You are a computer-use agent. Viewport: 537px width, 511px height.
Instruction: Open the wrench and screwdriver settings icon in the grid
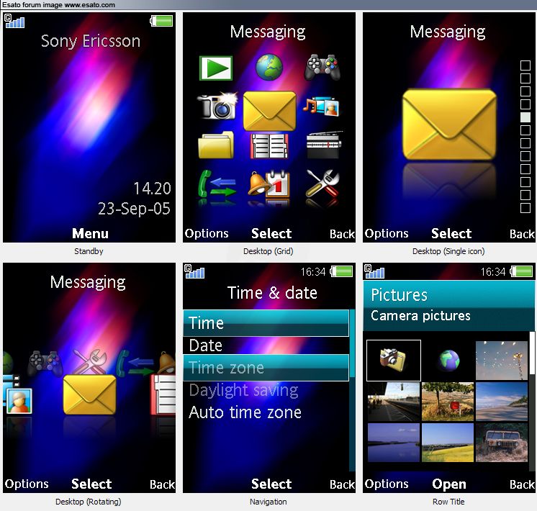[322, 184]
